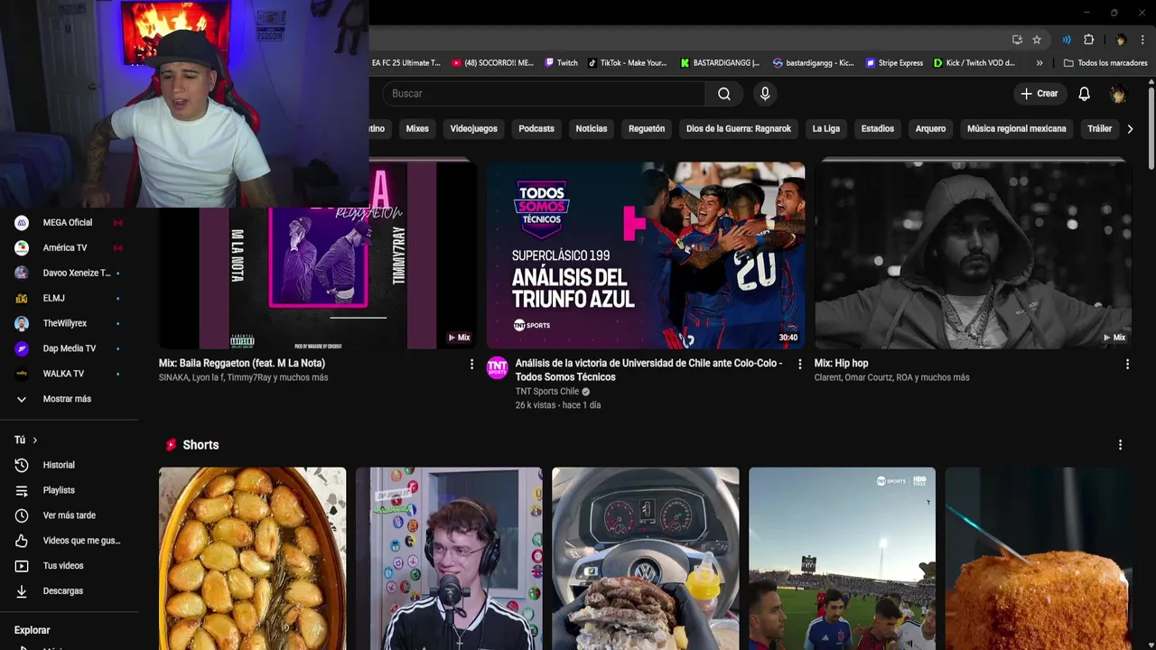Open the Volkswagen steering wheel burger Short
The width and height of the screenshot is (1156, 650).
click(646, 558)
